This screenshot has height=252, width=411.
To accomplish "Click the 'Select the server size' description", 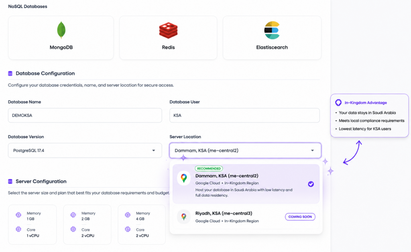I will pos(89,193).
